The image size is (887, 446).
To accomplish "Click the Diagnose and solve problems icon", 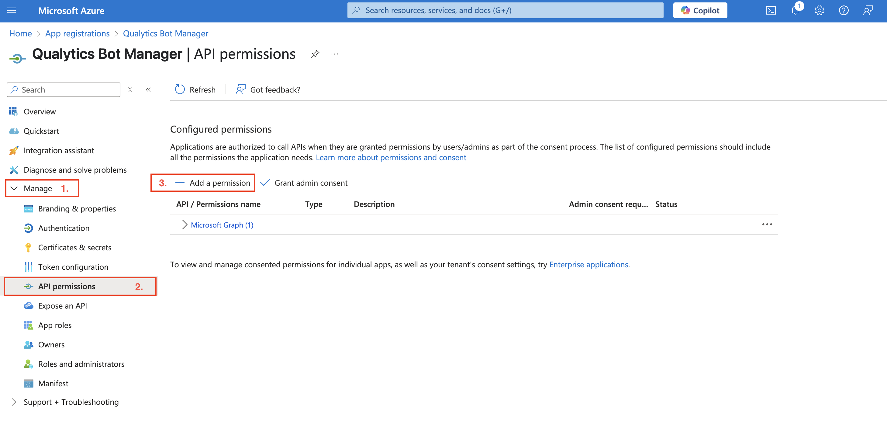I will [x=13, y=170].
